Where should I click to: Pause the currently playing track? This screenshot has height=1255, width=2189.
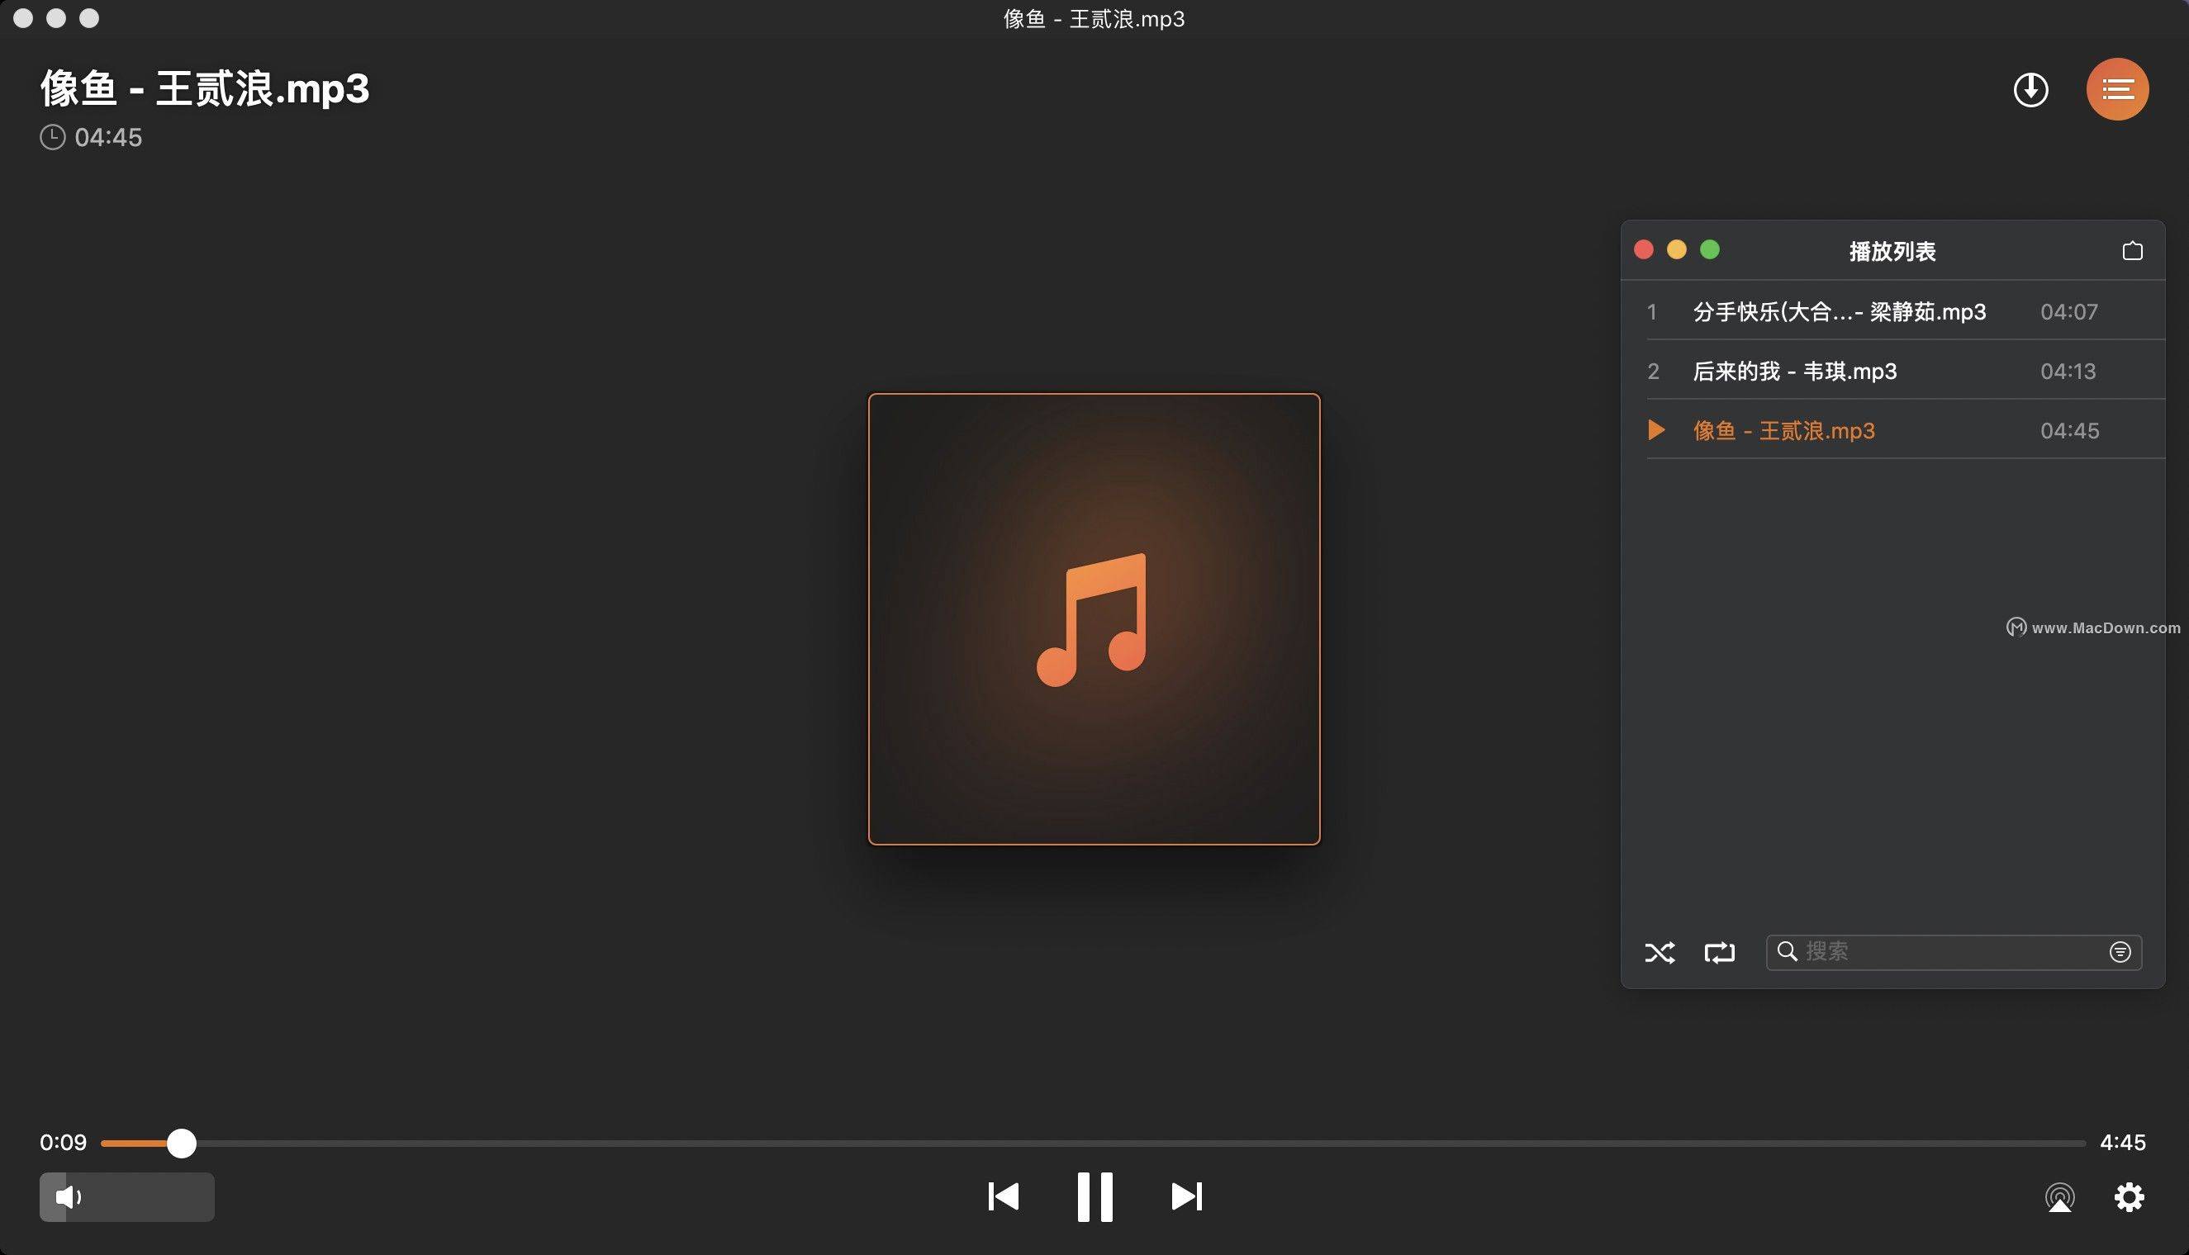pos(1093,1196)
